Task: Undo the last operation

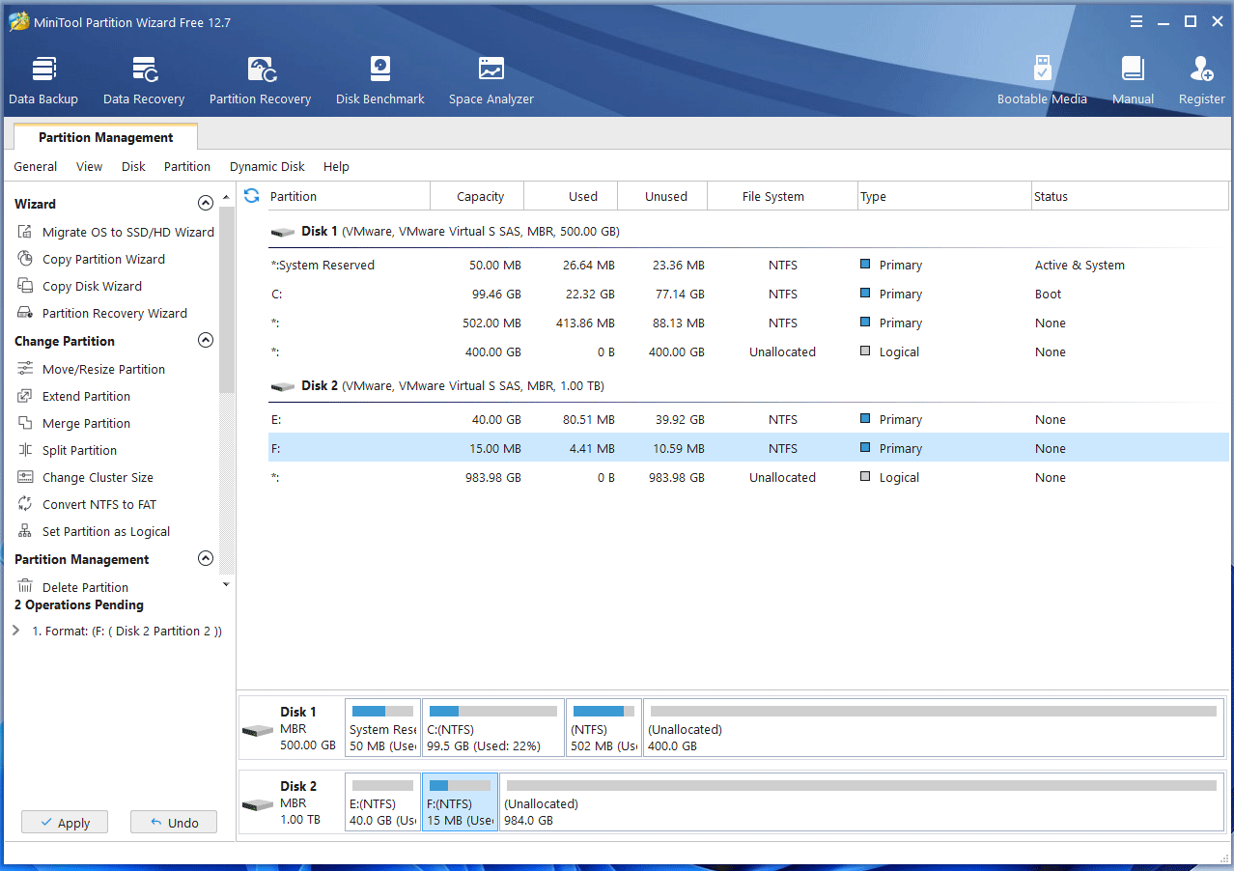Action: tap(174, 823)
